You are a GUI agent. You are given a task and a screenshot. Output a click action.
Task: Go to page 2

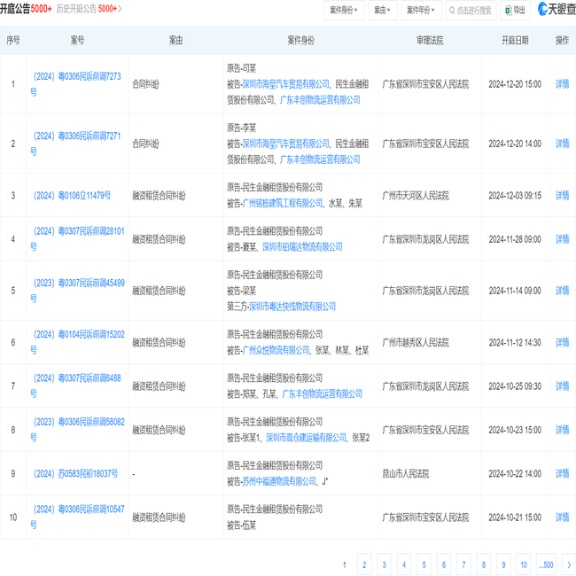[364, 564]
